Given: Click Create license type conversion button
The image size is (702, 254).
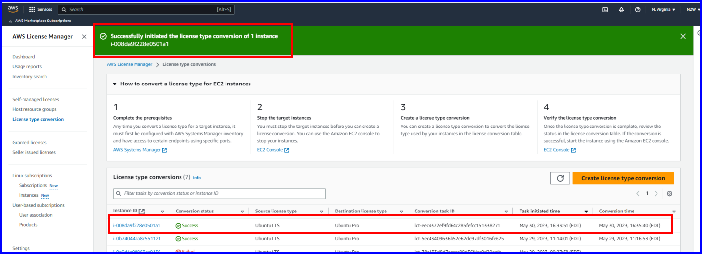Looking at the screenshot, I should tap(623, 178).
